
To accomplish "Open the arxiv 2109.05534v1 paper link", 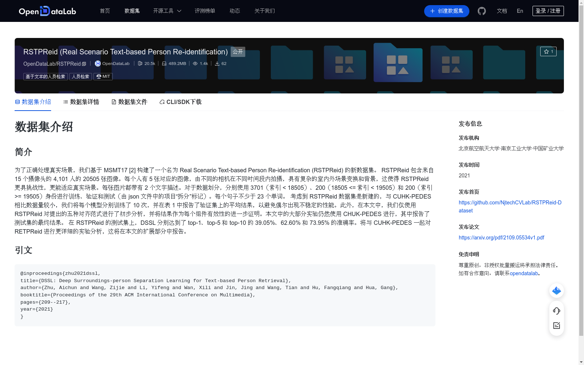I will (501, 238).
